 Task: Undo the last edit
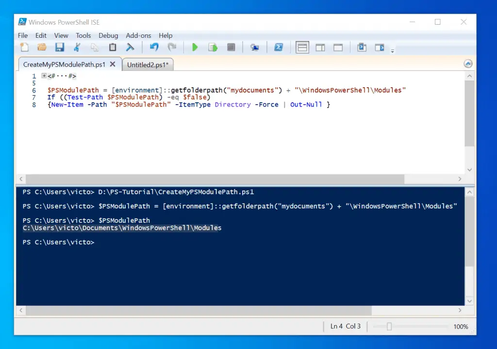pyautogui.click(x=154, y=48)
